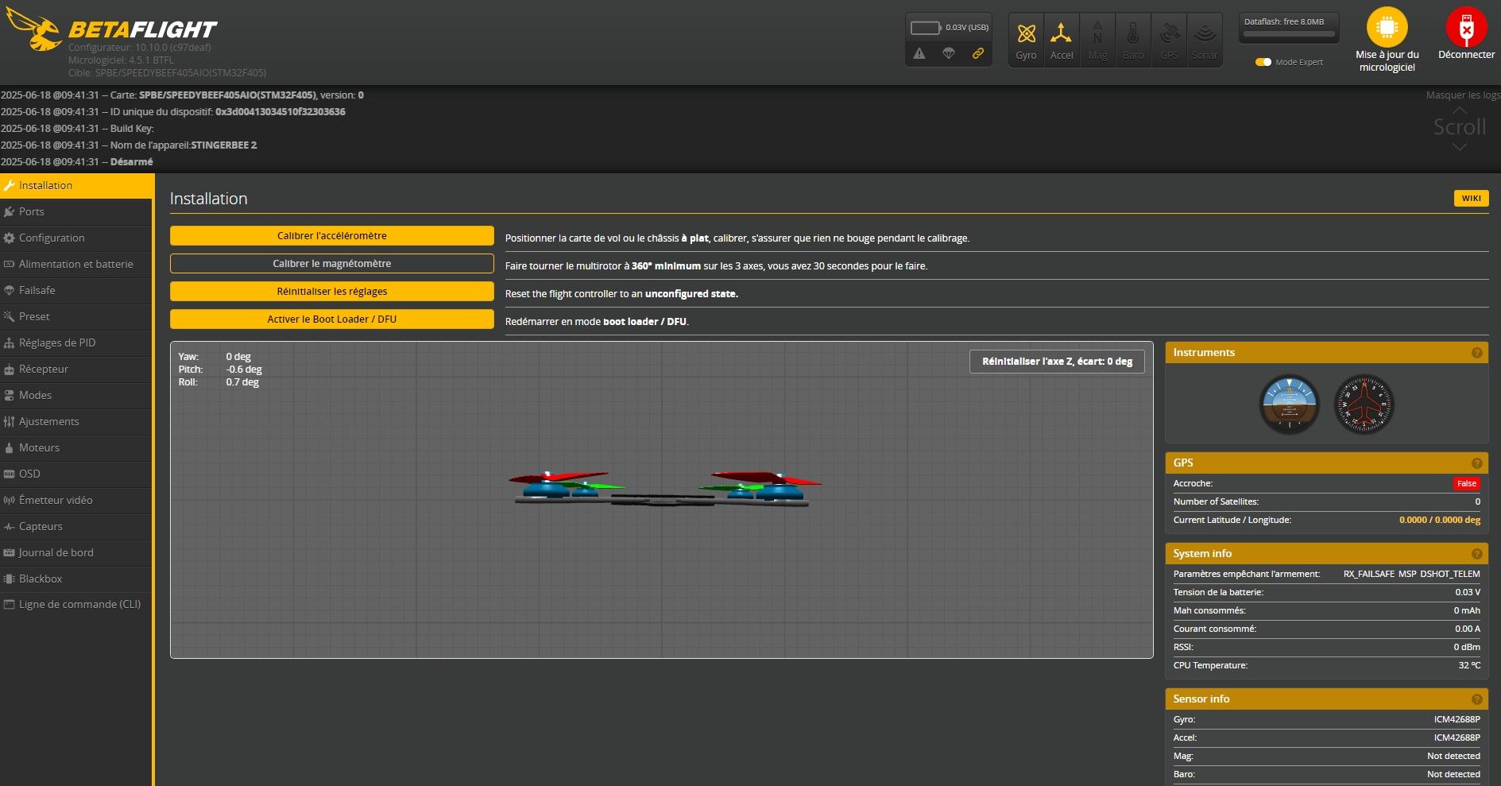Click the Gyro sensor status icon

pos(1026,34)
